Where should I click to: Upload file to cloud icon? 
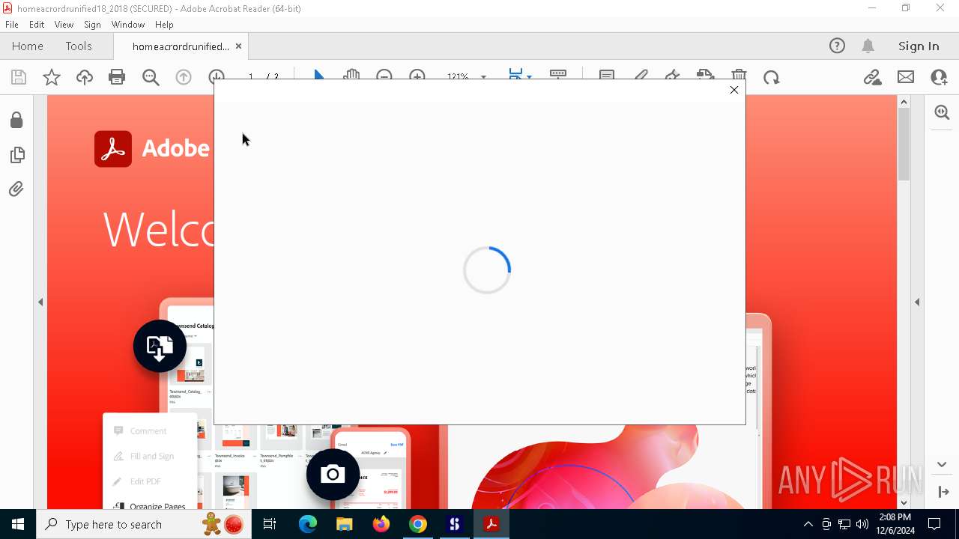(x=85, y=77)
